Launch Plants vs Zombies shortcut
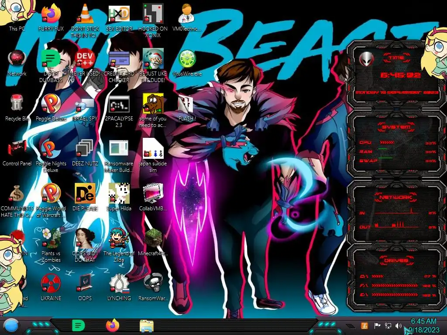 click(51, 246)
